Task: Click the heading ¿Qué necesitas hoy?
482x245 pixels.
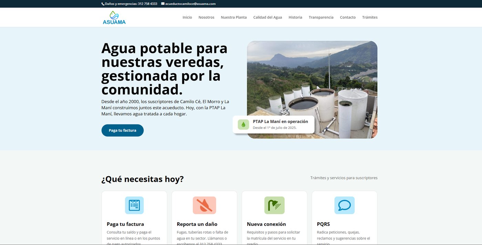Action: pos(143,179)
